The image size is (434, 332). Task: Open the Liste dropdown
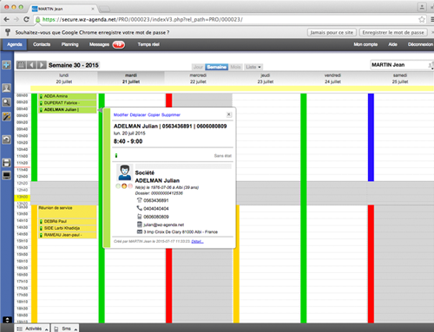[253, 67]
